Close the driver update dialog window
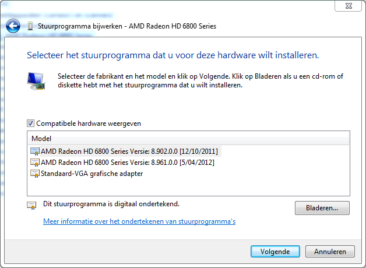This screenshot has width=366, height=268. (x=349, y=6)
